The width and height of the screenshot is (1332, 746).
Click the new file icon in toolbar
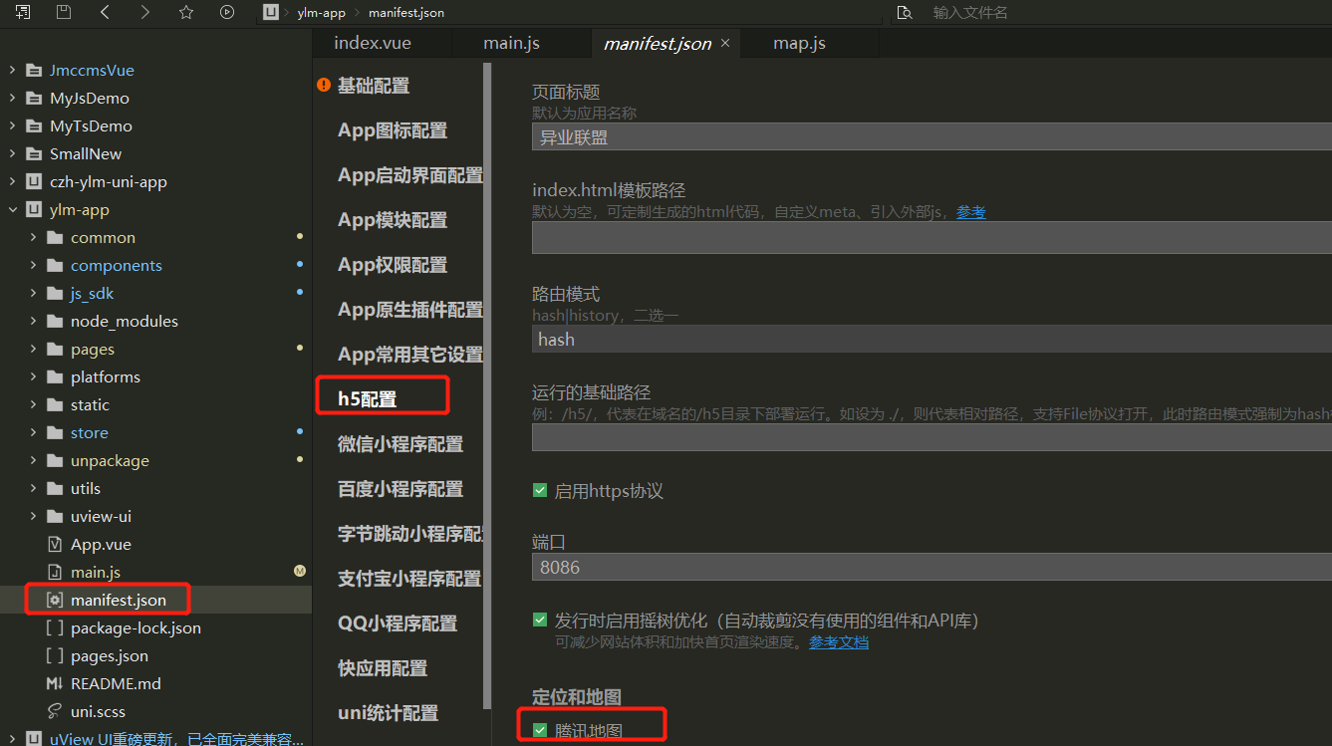point(22,12)
